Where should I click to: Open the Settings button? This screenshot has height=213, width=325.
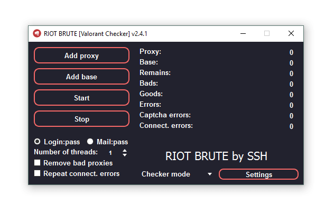pos(258,174)
